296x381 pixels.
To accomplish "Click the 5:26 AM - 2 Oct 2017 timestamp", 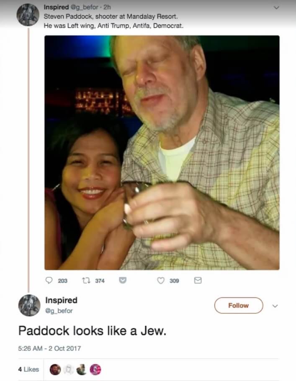I will tap(49, 348).
